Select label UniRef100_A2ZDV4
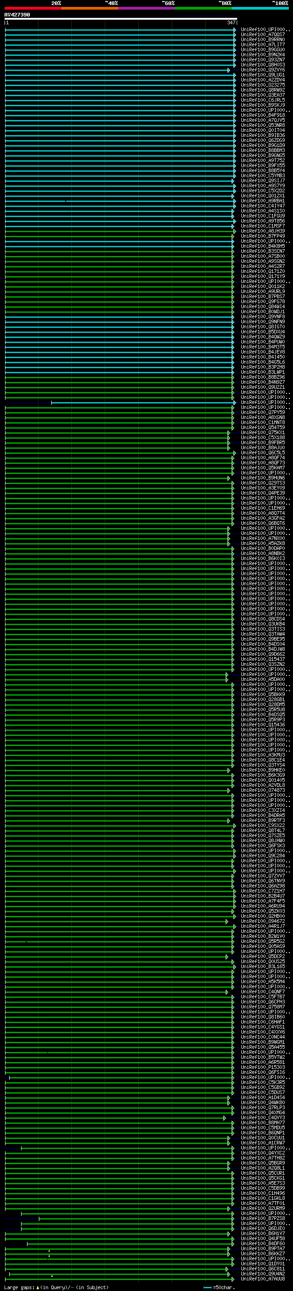Image resolution: width=293 pixels, height=1291 pixels. coord(263,80)
